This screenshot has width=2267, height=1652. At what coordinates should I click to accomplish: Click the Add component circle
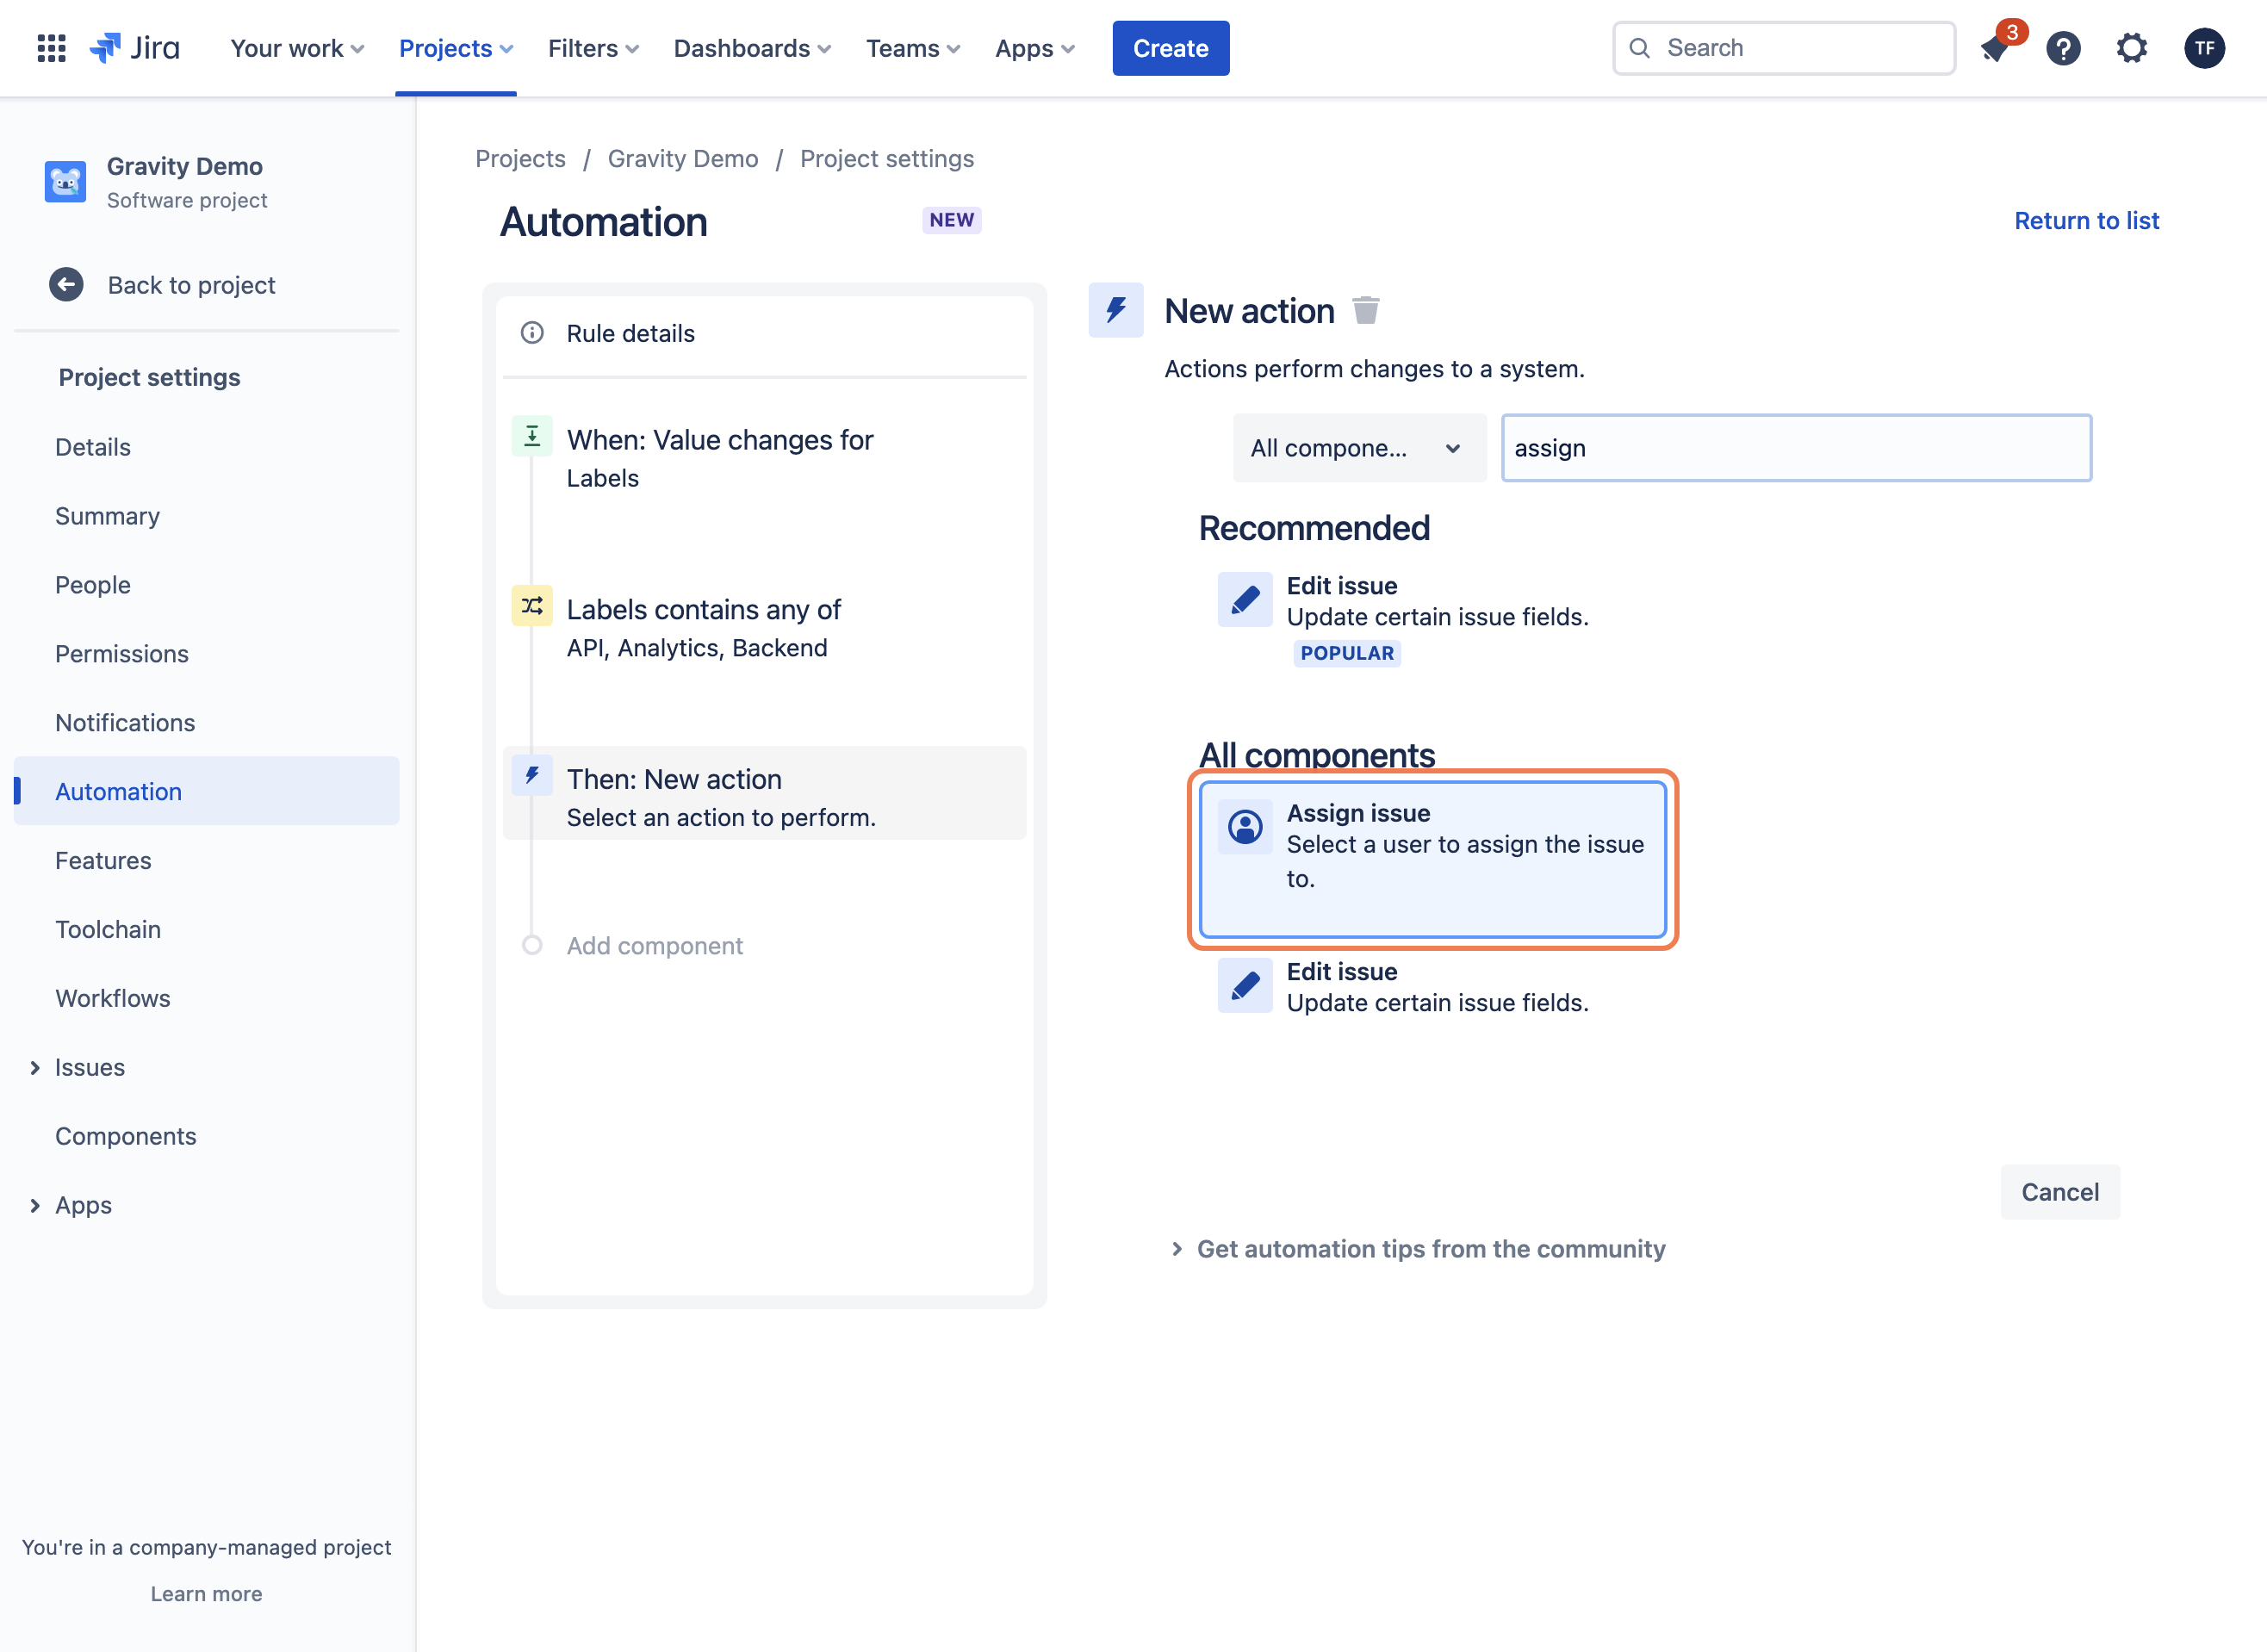pyautogui.click(x=532, y=945)
